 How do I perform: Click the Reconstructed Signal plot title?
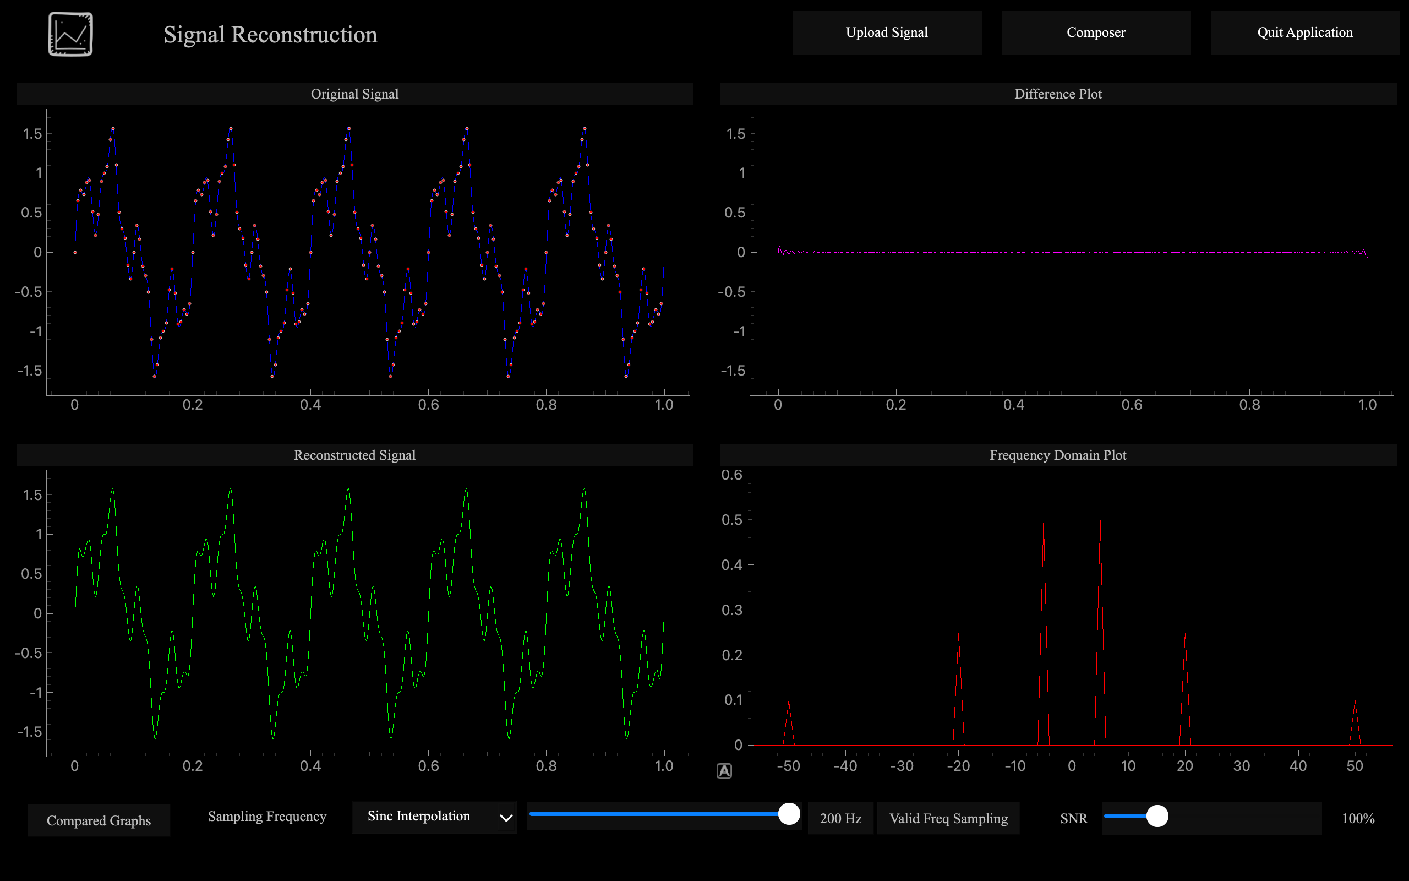[x=355, y=455]
